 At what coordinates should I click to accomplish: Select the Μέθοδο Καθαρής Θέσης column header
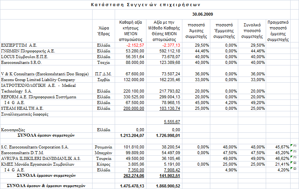[x=164, y=31]
